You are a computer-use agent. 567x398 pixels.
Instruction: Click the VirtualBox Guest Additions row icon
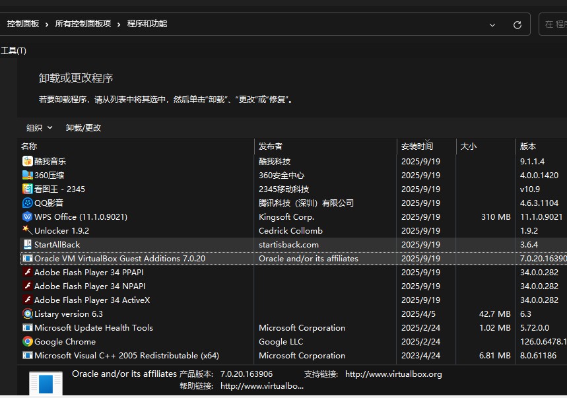(28, 259)
